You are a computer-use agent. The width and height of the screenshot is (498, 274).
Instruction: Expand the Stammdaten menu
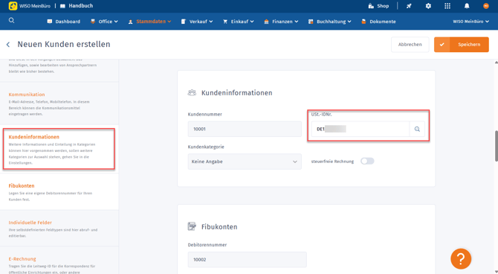(150, 22)
